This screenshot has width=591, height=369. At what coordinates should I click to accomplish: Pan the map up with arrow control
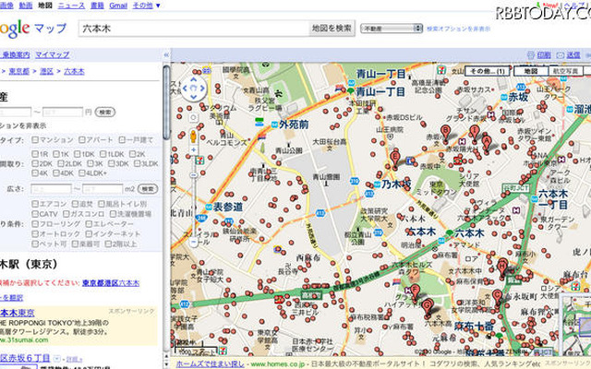194,79
